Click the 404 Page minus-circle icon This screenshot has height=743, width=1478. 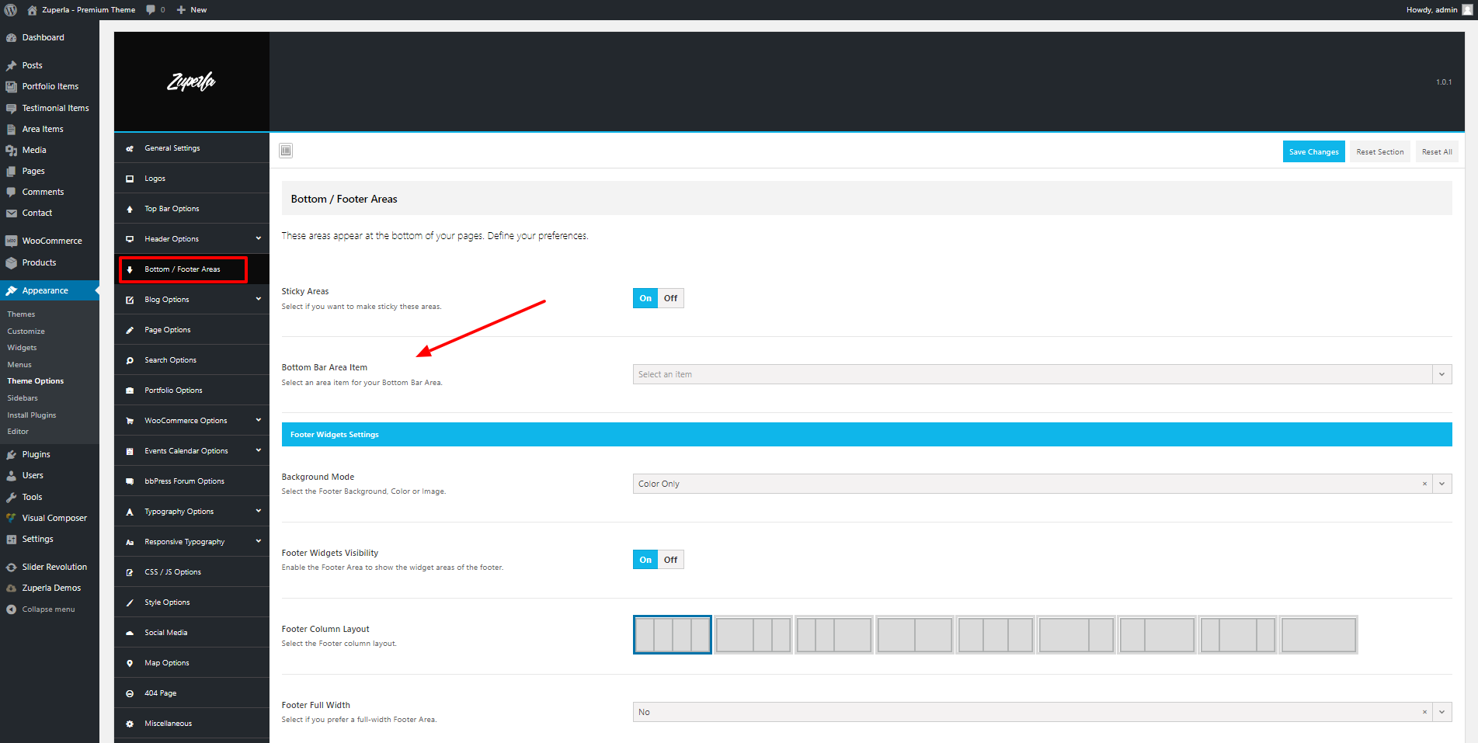[130, 693]
